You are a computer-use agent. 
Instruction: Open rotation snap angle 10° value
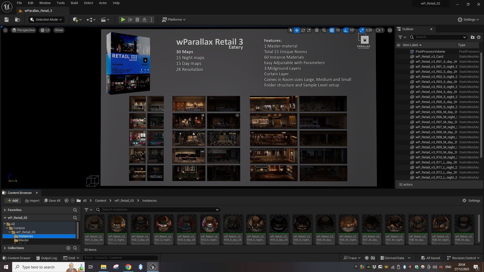pyautogui.click(x=352, y=30)
